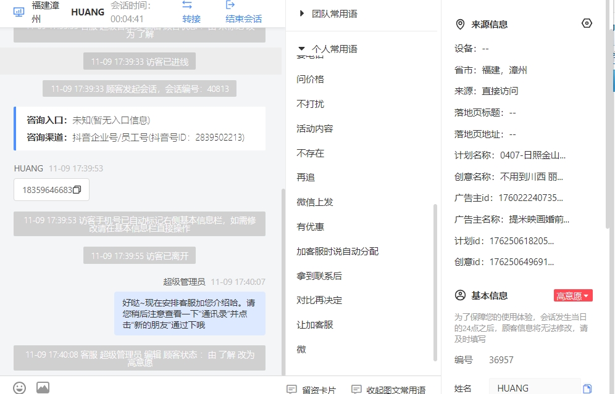Click the 由 了解 改为 高意愿 status notice
This screenshot has height=394, width=615.
tap(140, 358)
